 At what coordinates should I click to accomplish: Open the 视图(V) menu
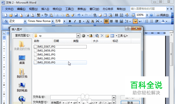coord(33,9)
